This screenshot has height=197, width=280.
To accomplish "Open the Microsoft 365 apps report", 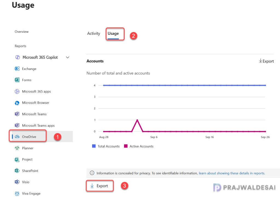I will 36,91.
